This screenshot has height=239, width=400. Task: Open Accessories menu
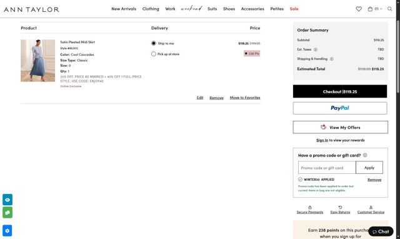tap(252, 9)
